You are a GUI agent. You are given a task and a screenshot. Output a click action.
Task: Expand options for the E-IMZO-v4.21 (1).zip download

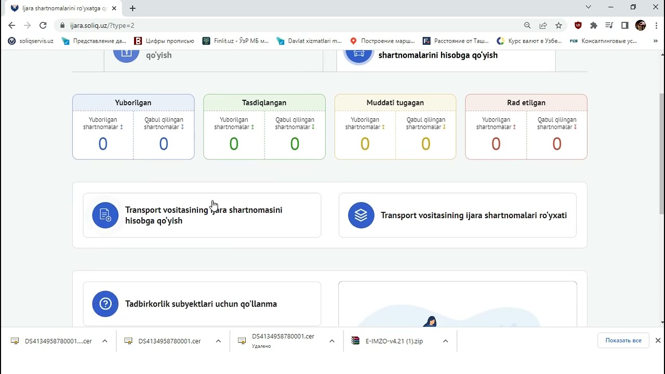445,341
